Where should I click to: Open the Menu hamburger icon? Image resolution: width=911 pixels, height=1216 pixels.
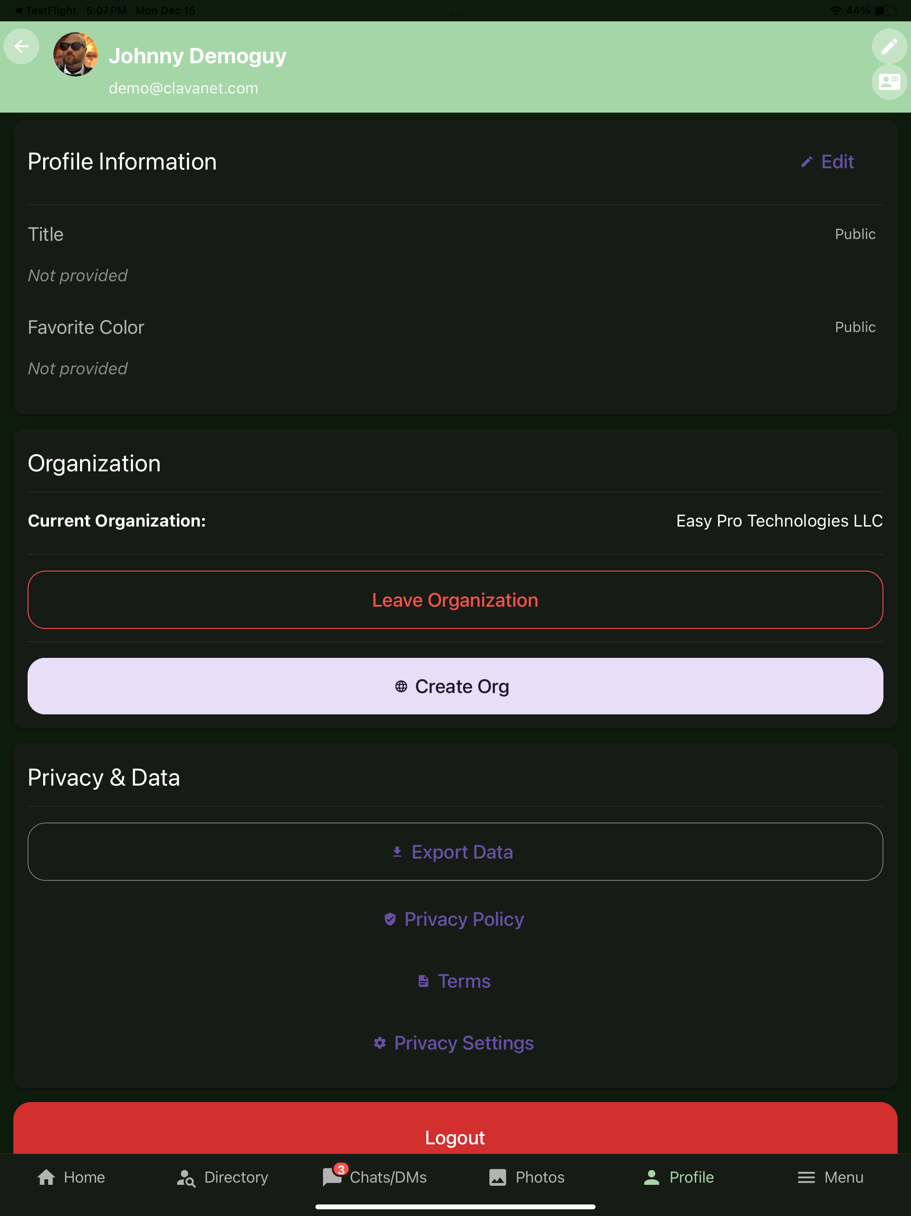pos(806,1177)
